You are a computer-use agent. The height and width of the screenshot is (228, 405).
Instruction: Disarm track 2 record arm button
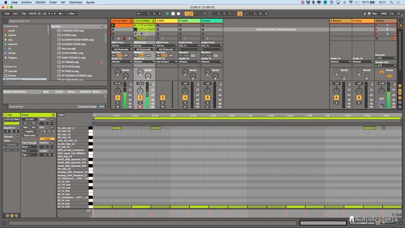coord(140,106)
